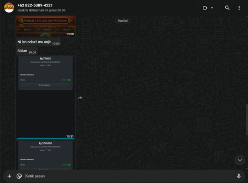Viewport: 248px width, 183px height.
Task: Click the chat scrollbar thumb
Action: click(247, 120)
